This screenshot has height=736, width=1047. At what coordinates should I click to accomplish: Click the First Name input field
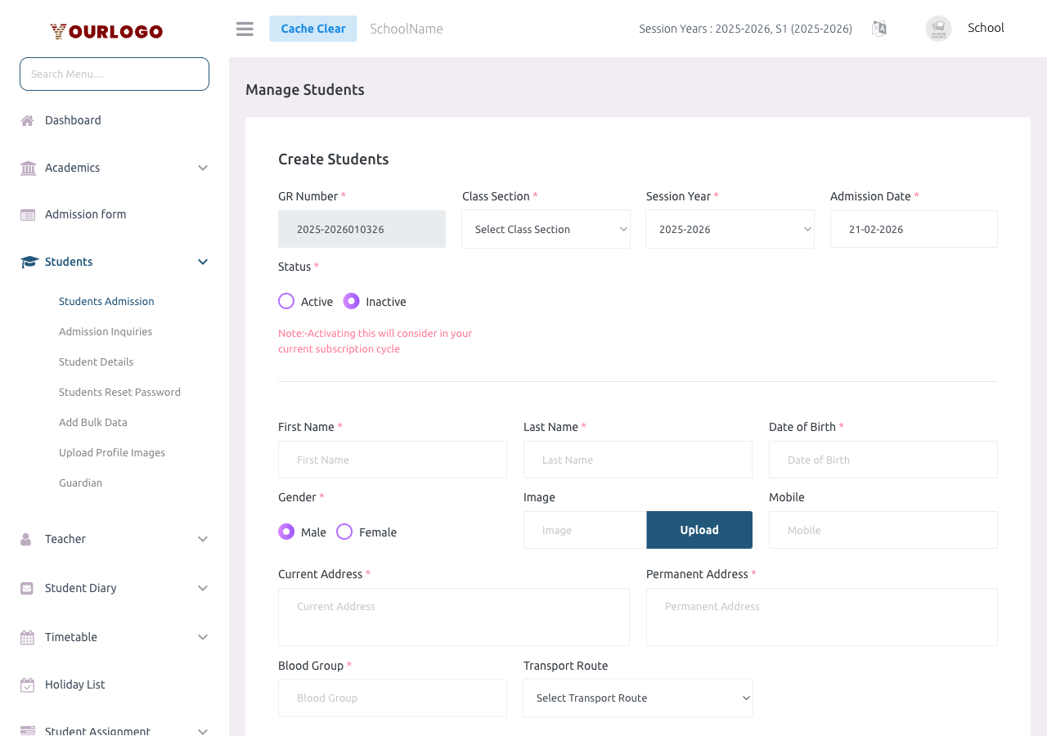coord(393,460)
